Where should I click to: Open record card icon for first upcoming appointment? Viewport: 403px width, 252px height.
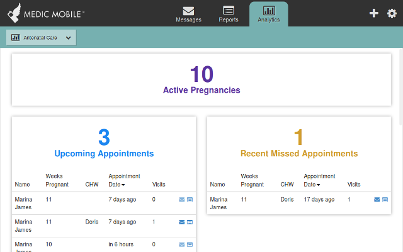[190, 200]
